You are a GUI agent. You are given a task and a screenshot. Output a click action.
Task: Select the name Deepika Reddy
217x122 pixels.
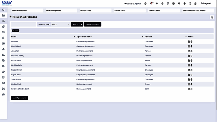[18, 56]
